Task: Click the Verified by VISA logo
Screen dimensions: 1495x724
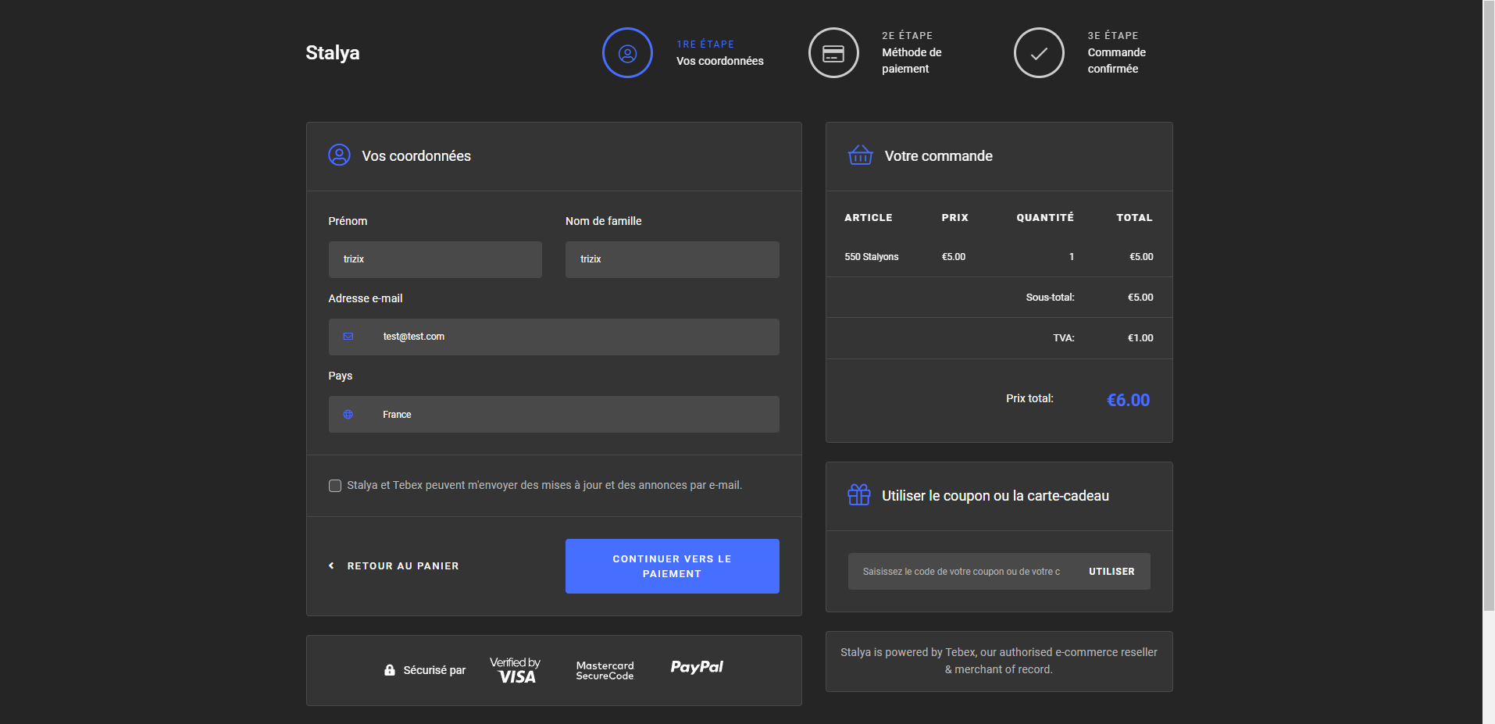Action: (x=515, y=670)
